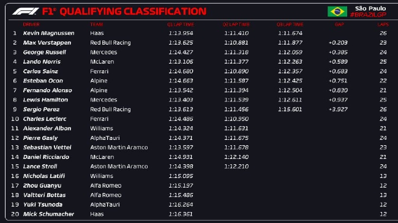The width and height of the screenshot is (398, 223).
Task: Select the São Paulo location label
Action: 370,9
